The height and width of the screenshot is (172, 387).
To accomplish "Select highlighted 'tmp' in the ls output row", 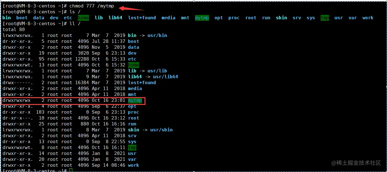I will (325, 18).
